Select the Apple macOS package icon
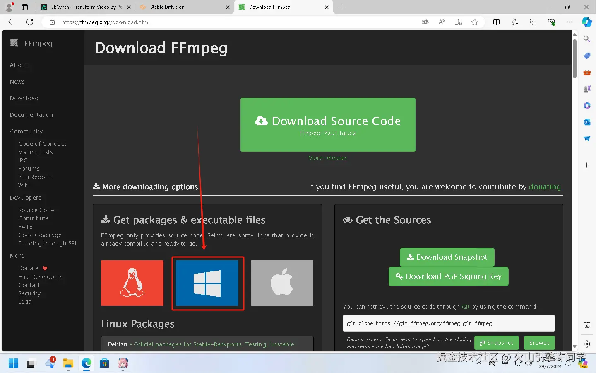The image size is (596, 373). click(x=282, y=283)
